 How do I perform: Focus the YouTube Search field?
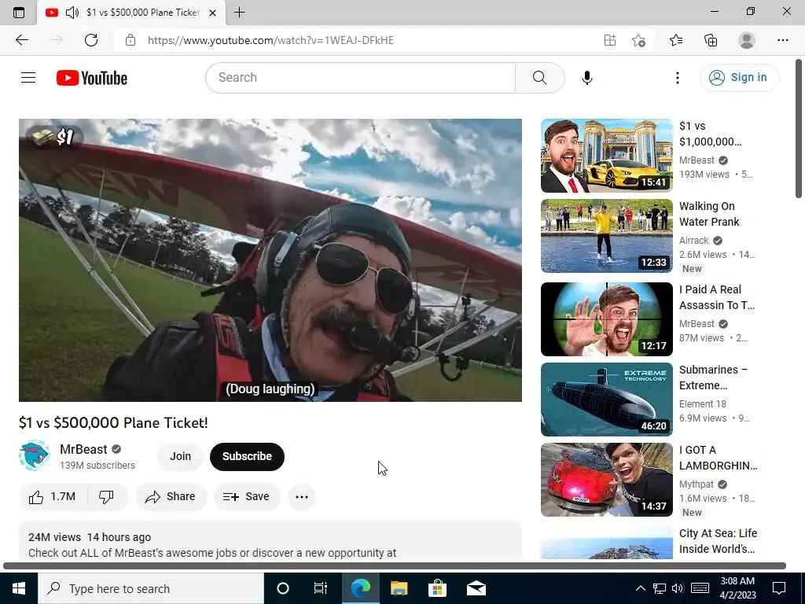360,78
